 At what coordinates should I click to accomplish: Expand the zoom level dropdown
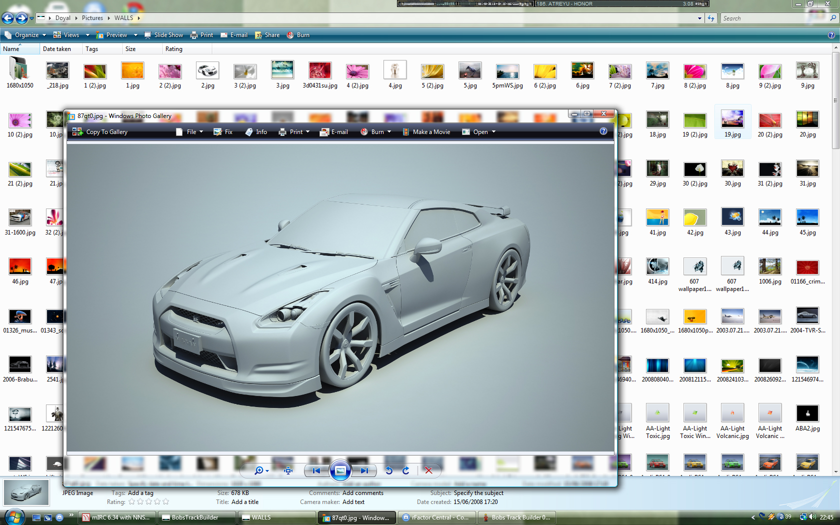tap(267, 471)
